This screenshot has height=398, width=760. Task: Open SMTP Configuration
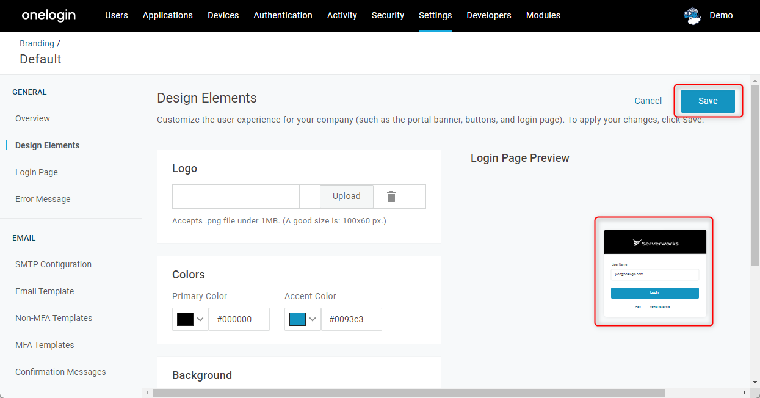pos(54,264)
